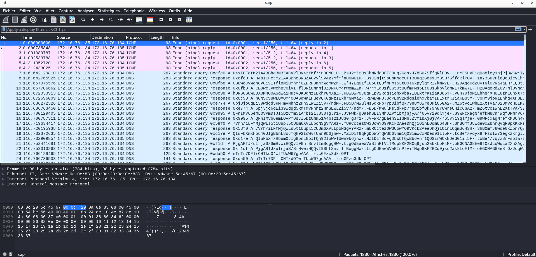Go forward in packet history
The height and width of the screenshot is (257, 536).
(102, 20)
